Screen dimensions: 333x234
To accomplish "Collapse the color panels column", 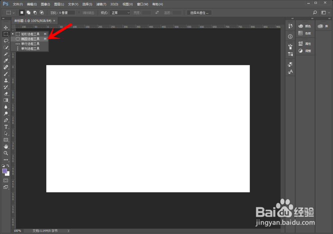I will click(312, 19).
